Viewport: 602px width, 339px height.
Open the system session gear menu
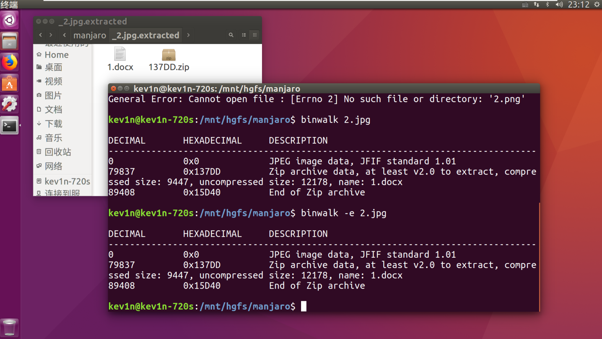tap(597, 5)
